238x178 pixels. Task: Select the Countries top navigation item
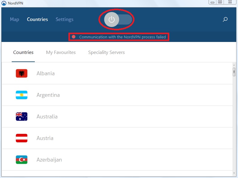[x=37, y=19]
